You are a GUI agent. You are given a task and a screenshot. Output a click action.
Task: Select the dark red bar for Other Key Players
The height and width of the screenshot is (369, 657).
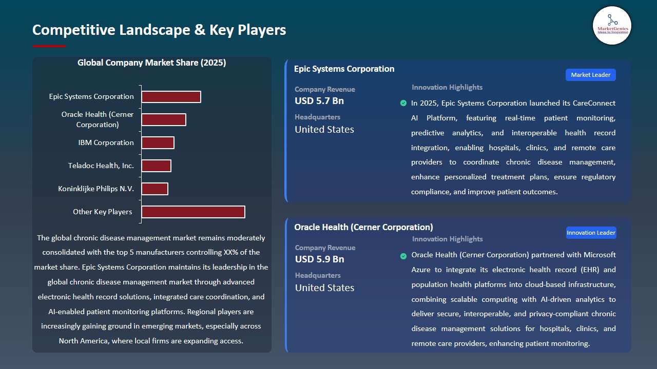[193, 212]
